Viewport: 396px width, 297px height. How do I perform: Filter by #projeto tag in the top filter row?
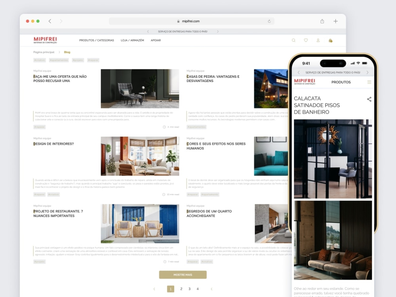[x=78, y=60]
